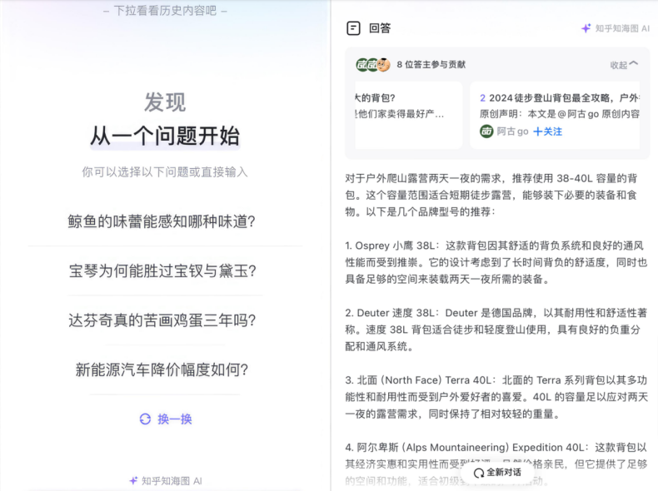The image size is (658, 491).
Task: Choose question 宝琴为何能胜过宝钗与黛玉?
Action: [162, 270]
